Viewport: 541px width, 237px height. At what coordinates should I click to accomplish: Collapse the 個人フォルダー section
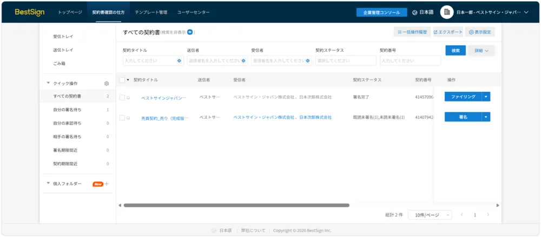[48, 183]
